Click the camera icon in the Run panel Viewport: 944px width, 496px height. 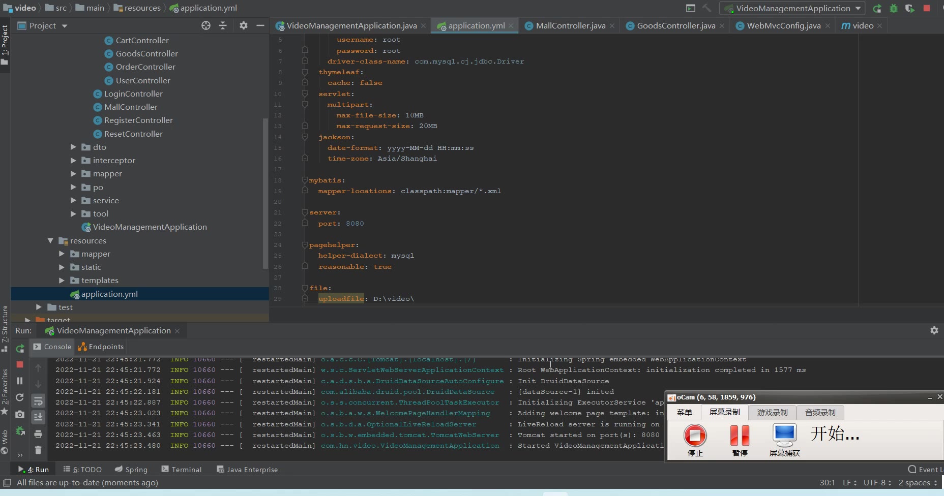(x=20, y=414)
